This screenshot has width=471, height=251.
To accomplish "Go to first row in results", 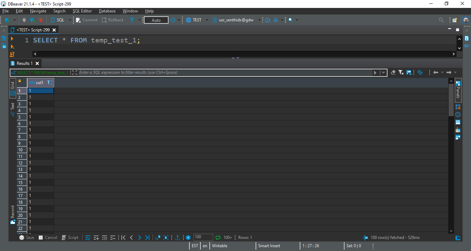I will pyautogui.click(x=123, y=238).
